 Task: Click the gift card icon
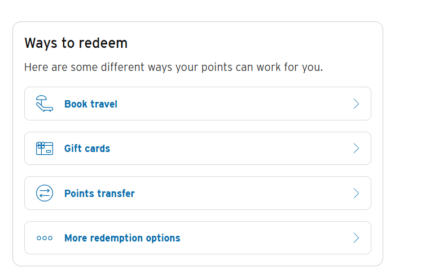pos(44,149)
